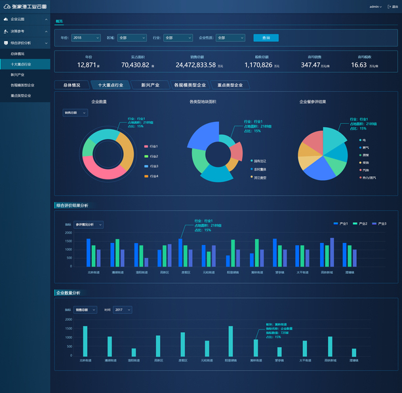Viewport: 402px width, 393px height.
Task: Click the 综合评价分析 sidebar icon
Action: pos(6,43)
